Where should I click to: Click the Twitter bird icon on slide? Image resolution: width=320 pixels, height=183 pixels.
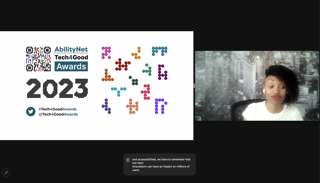pyautogui.click(x=31, y=112)
